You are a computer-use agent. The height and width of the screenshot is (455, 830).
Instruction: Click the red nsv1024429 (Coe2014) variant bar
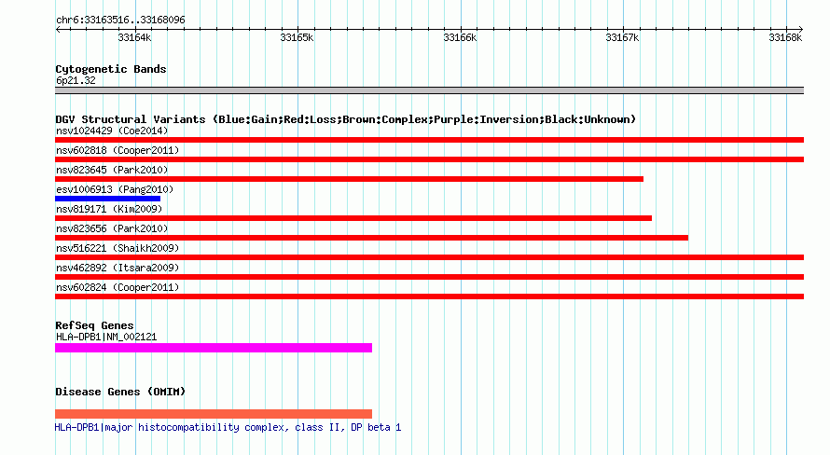pyautogui.click(x=429, y=140)
